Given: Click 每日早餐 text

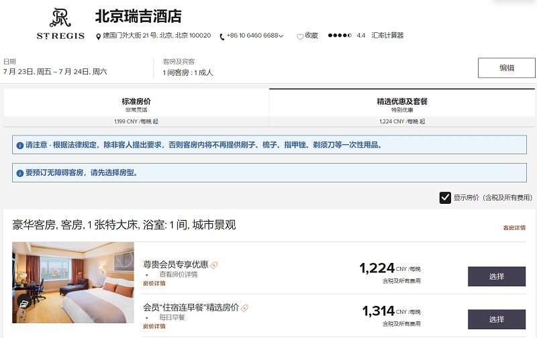Looking at the screenshot, I should (172, 317).
